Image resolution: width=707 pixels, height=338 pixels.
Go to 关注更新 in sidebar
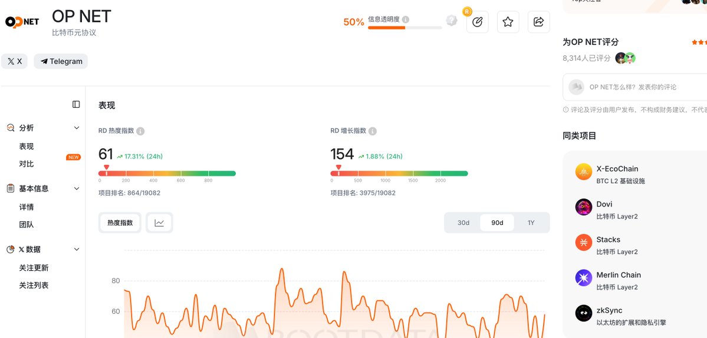point(34,268)
